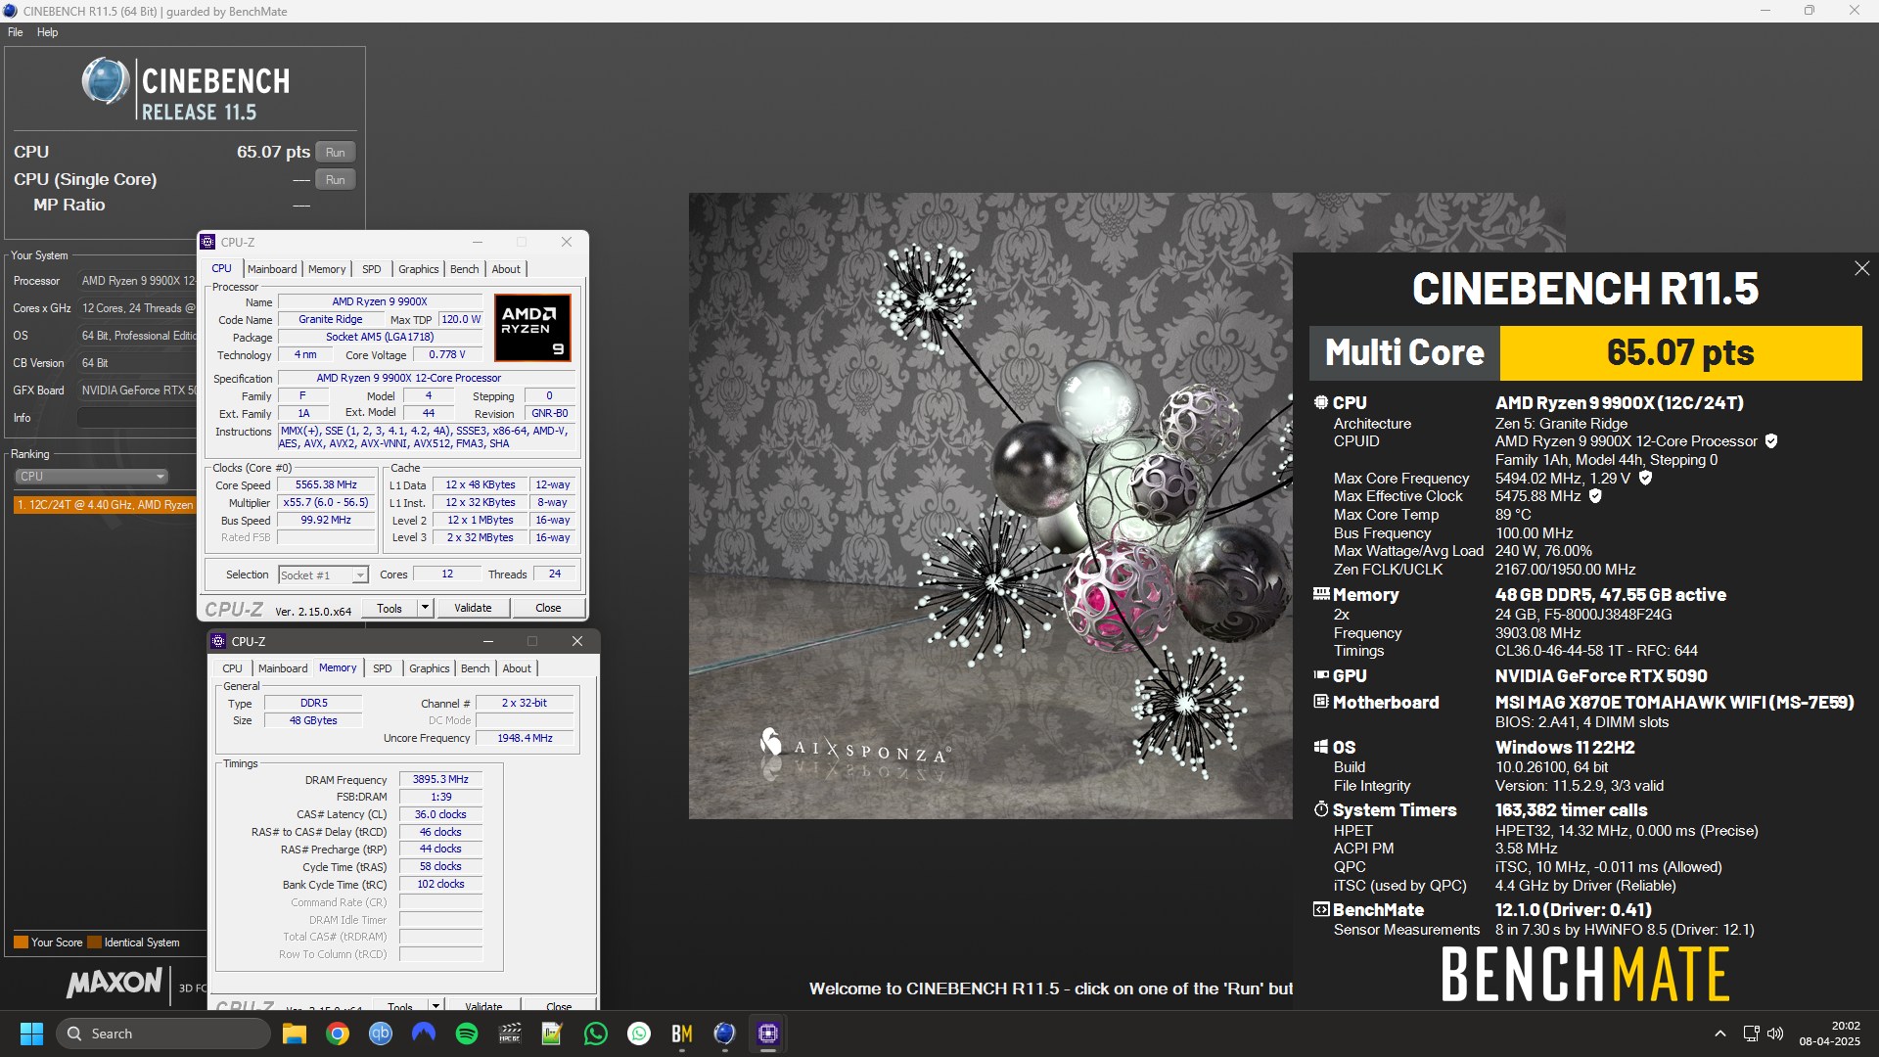Click the yellow 65.07 pts score banner
Image resolution: width=1879 pixels, height=1057 pixels.
1680,353
